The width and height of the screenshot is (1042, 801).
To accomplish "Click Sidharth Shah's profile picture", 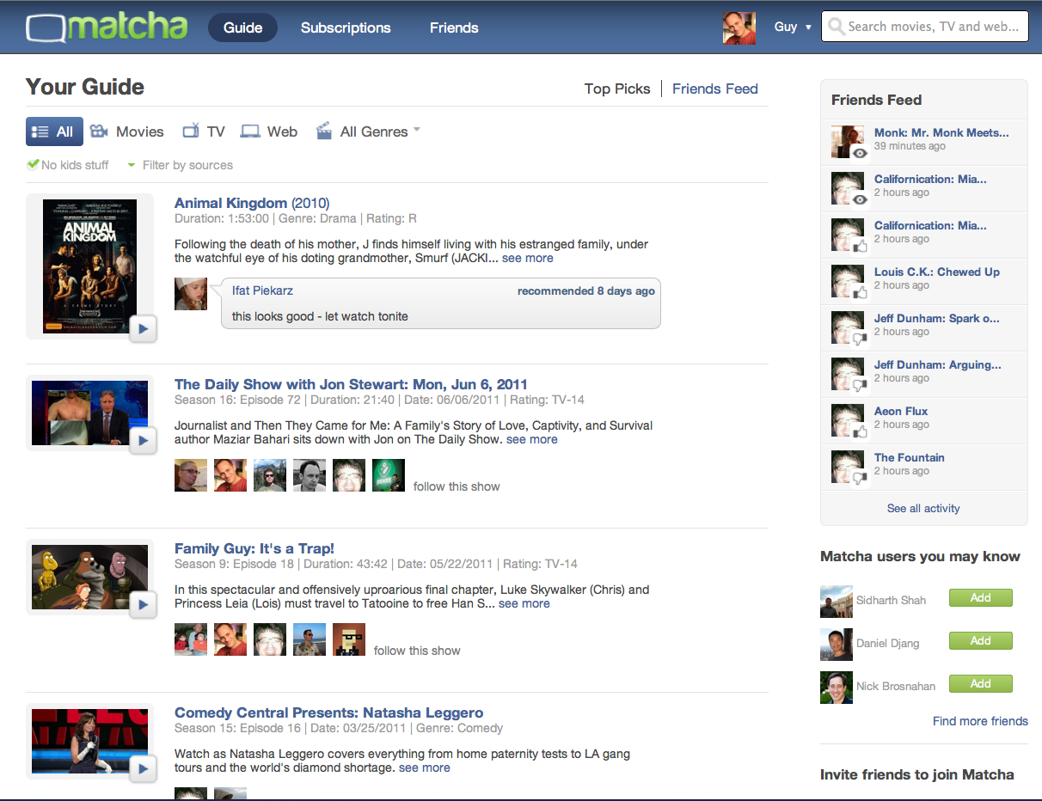I will click(837, 601).
